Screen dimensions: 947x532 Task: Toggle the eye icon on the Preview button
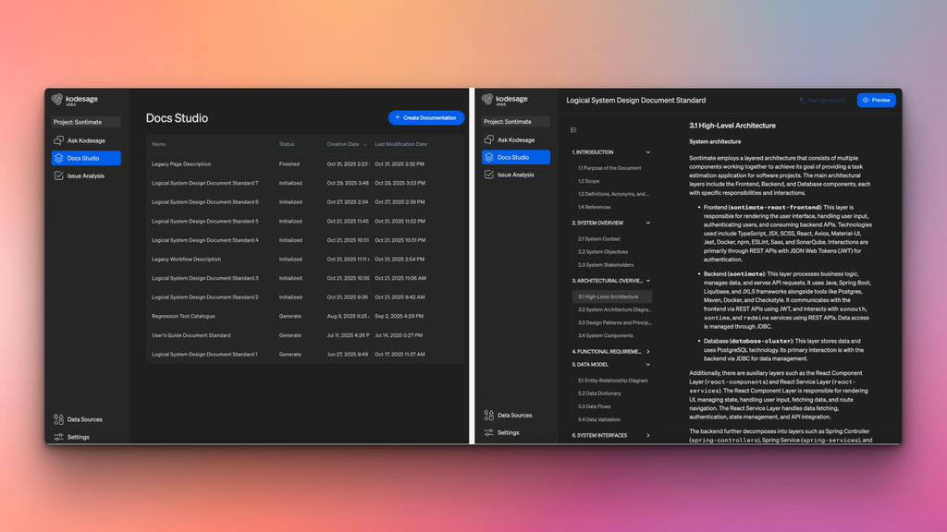[866, 100]
